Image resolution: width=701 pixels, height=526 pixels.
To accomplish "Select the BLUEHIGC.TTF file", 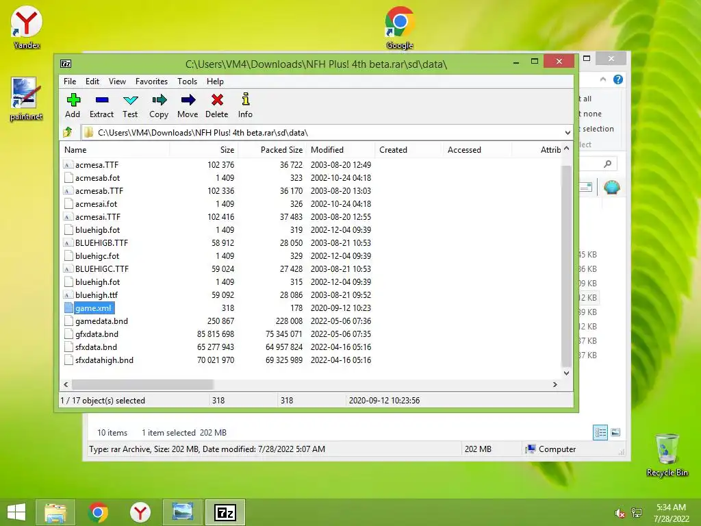I will tap(102, 268).
